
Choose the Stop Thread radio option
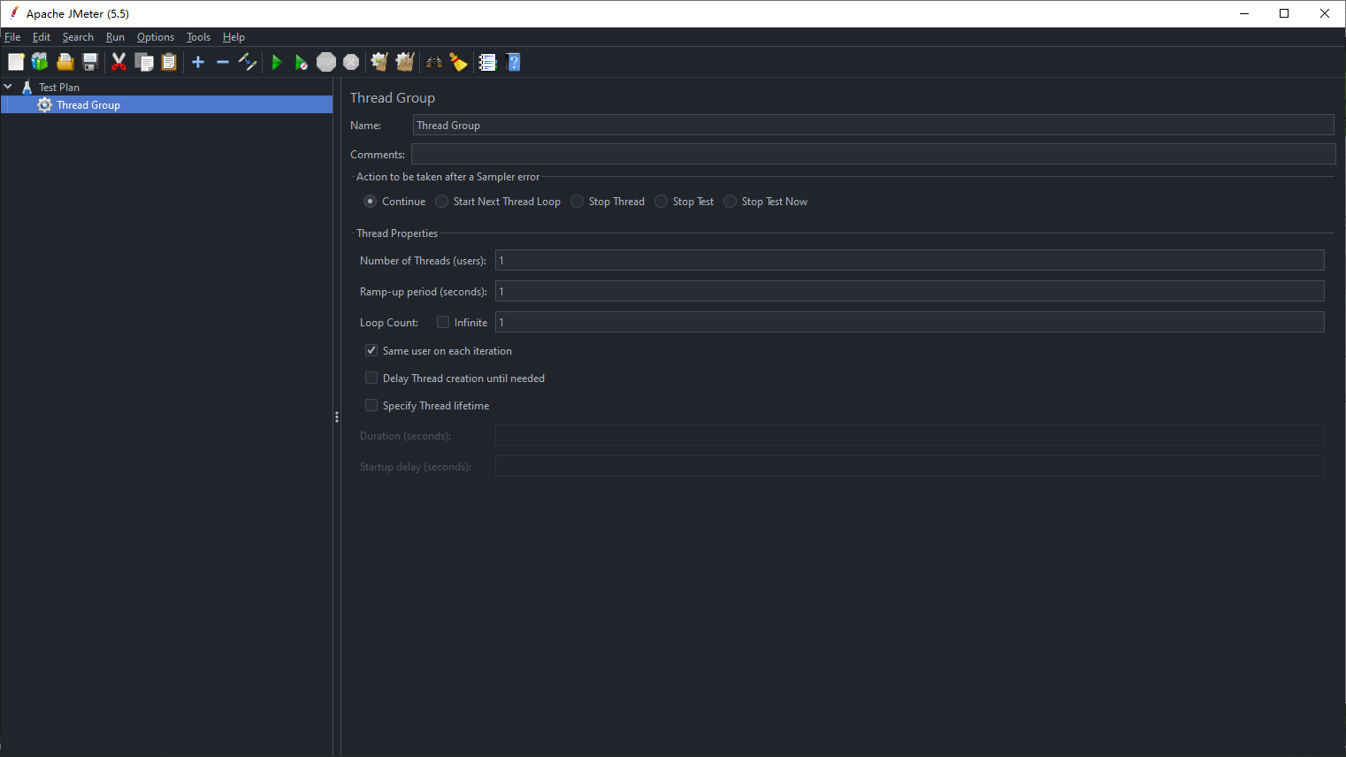[x=577, y=202]
